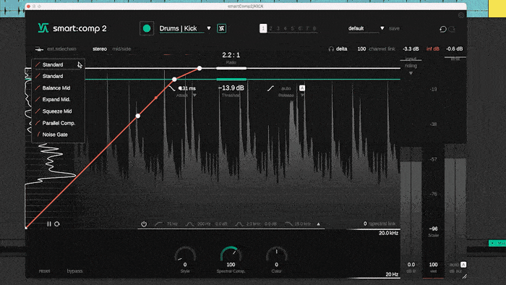The image size is (506, 285).
Task: Click the spectral link label
Action: click(382, 224)
